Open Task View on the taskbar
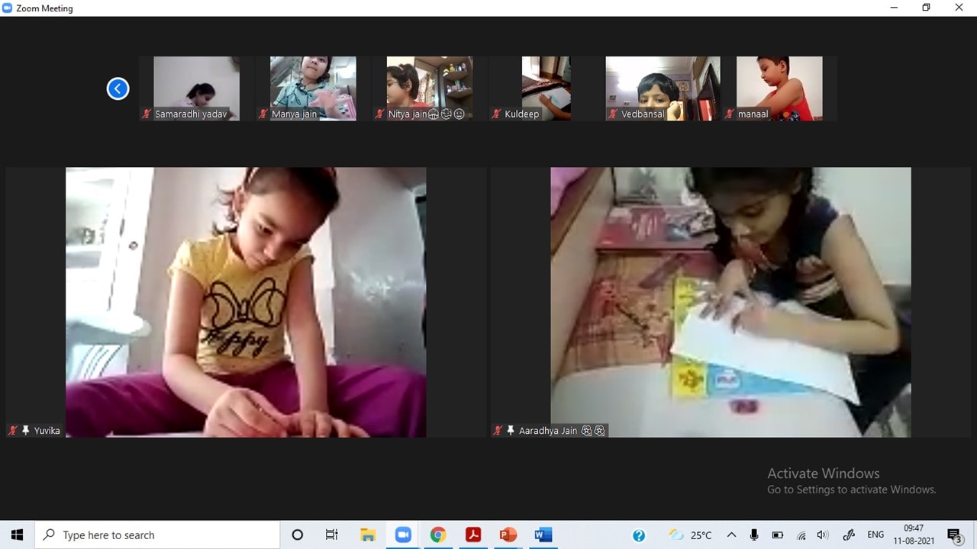Image resolution: width=977 pixels, height=549 pixels. click(x=332, y=535)
